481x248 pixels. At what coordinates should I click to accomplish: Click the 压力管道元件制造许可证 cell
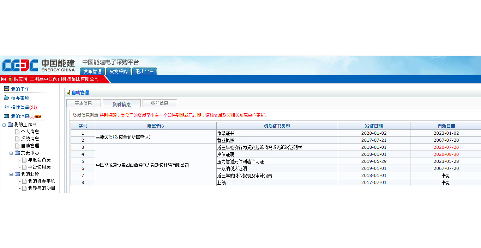click(x=277, y=161)
